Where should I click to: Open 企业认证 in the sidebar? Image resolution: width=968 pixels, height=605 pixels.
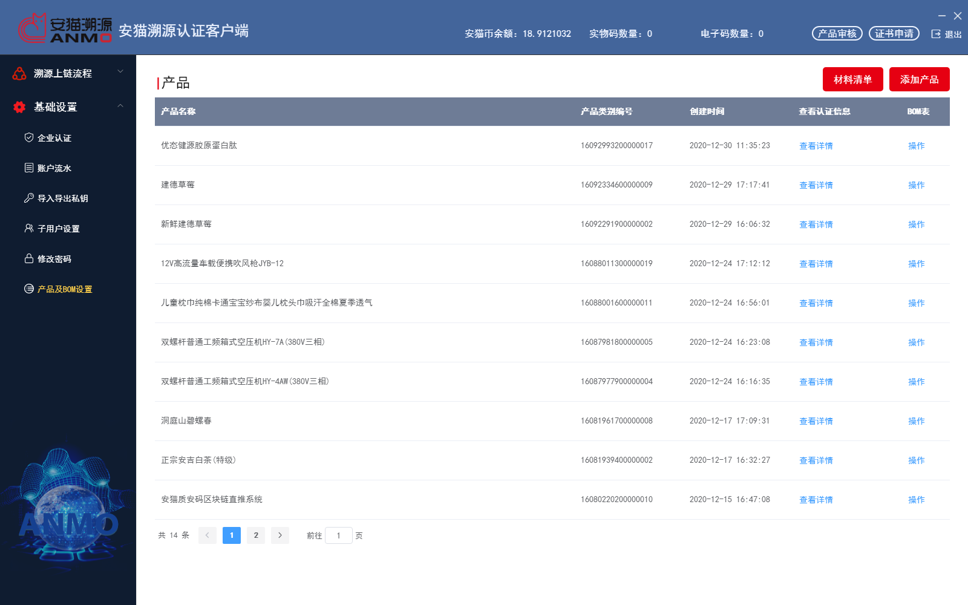[54, 138]
